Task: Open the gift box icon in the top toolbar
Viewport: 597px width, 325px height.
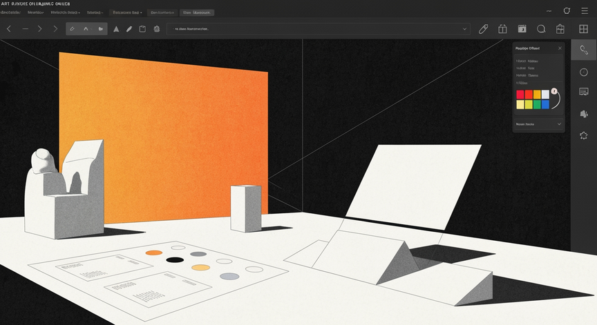Action: 502,29
